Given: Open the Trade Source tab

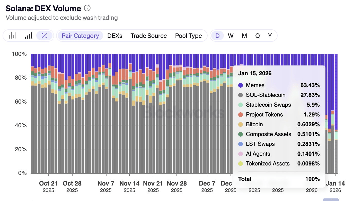Looking at the screenshot, I should [x=148, y=36].
